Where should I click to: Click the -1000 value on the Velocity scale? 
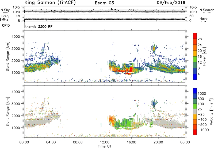(203, 130)
